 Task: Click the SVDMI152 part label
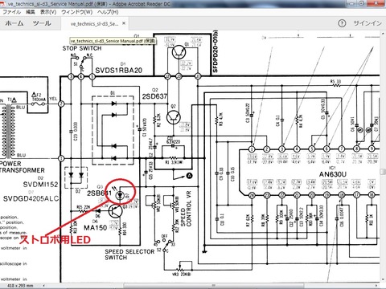tap(40, 185)
